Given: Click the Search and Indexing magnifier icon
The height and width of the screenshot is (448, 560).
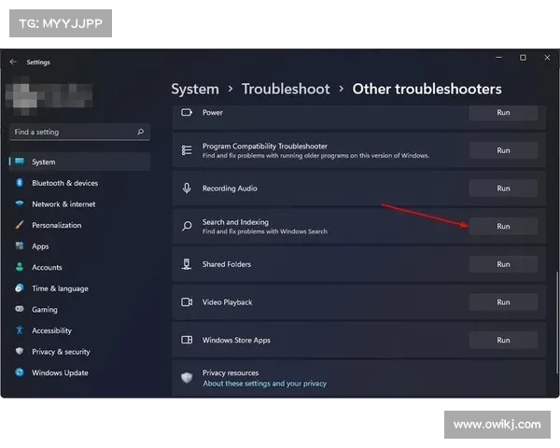Looking at the screenshot, I should point(187,226).
